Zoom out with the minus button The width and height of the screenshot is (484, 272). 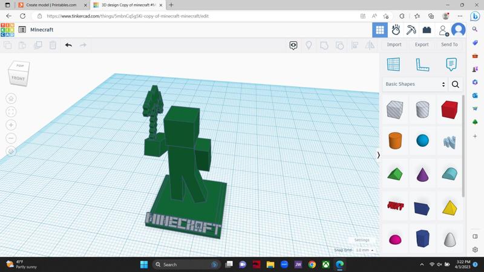pyautogui.click(x=11, y=138)
